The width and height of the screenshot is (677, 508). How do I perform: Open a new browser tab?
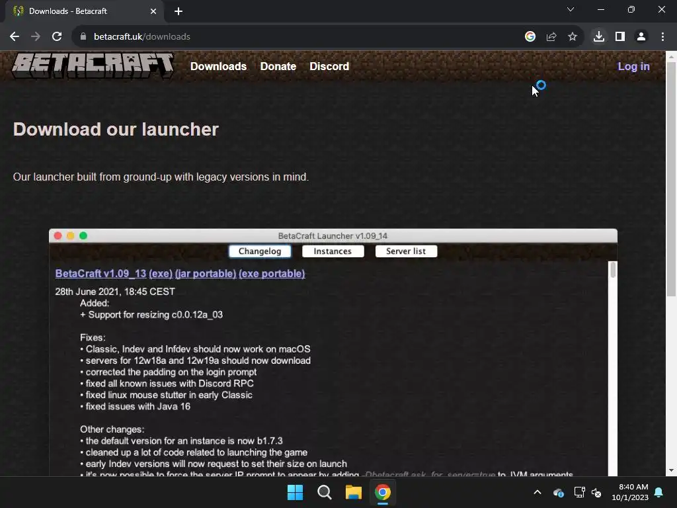pos(179,11)
